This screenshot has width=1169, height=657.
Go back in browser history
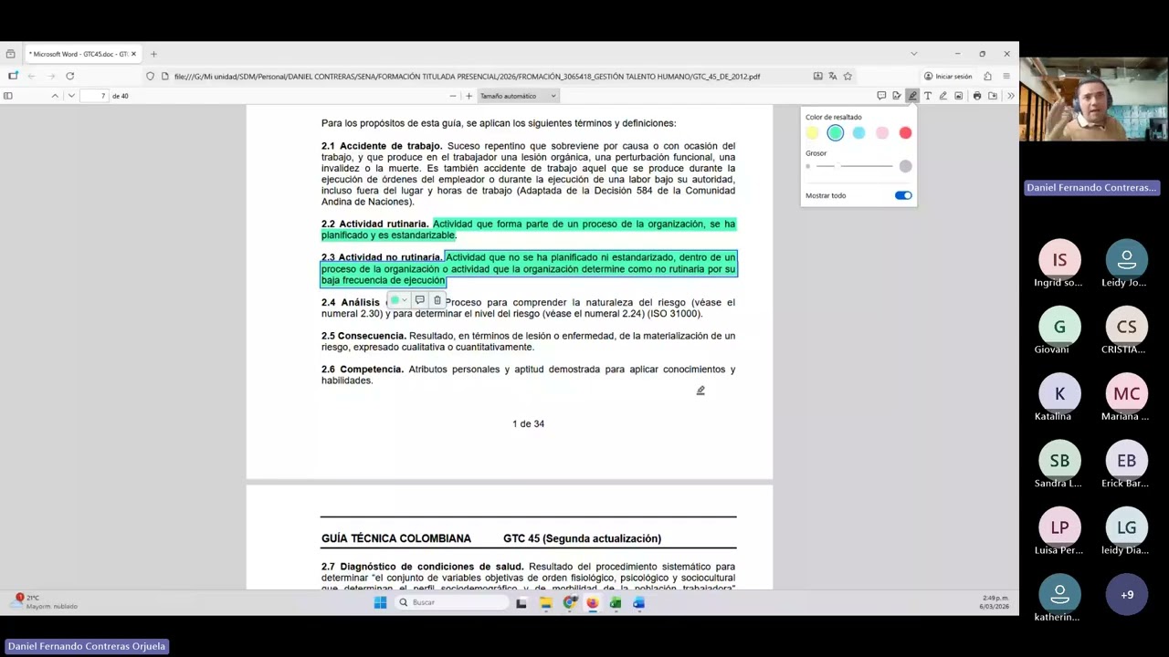(31, 76)
